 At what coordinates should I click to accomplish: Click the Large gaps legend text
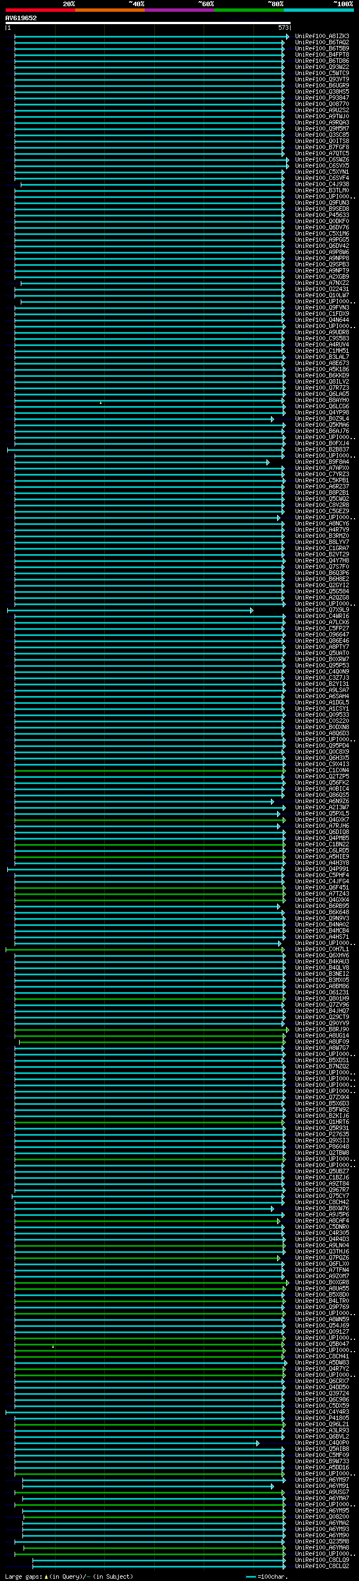pyautogui.click(x=69, y=1576)
